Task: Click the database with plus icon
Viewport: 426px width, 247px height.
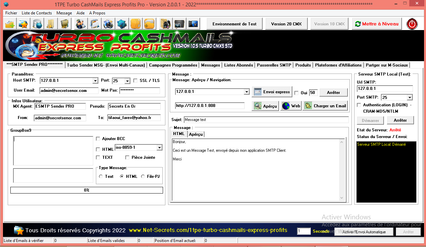Action: (x=37, y=24)
